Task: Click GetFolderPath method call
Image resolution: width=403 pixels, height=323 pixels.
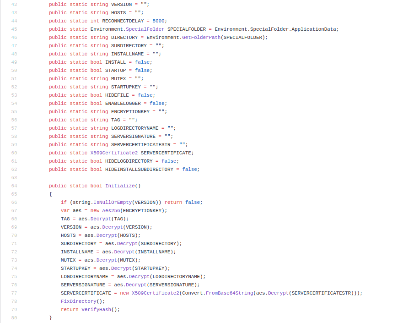Action: [201, 37]
